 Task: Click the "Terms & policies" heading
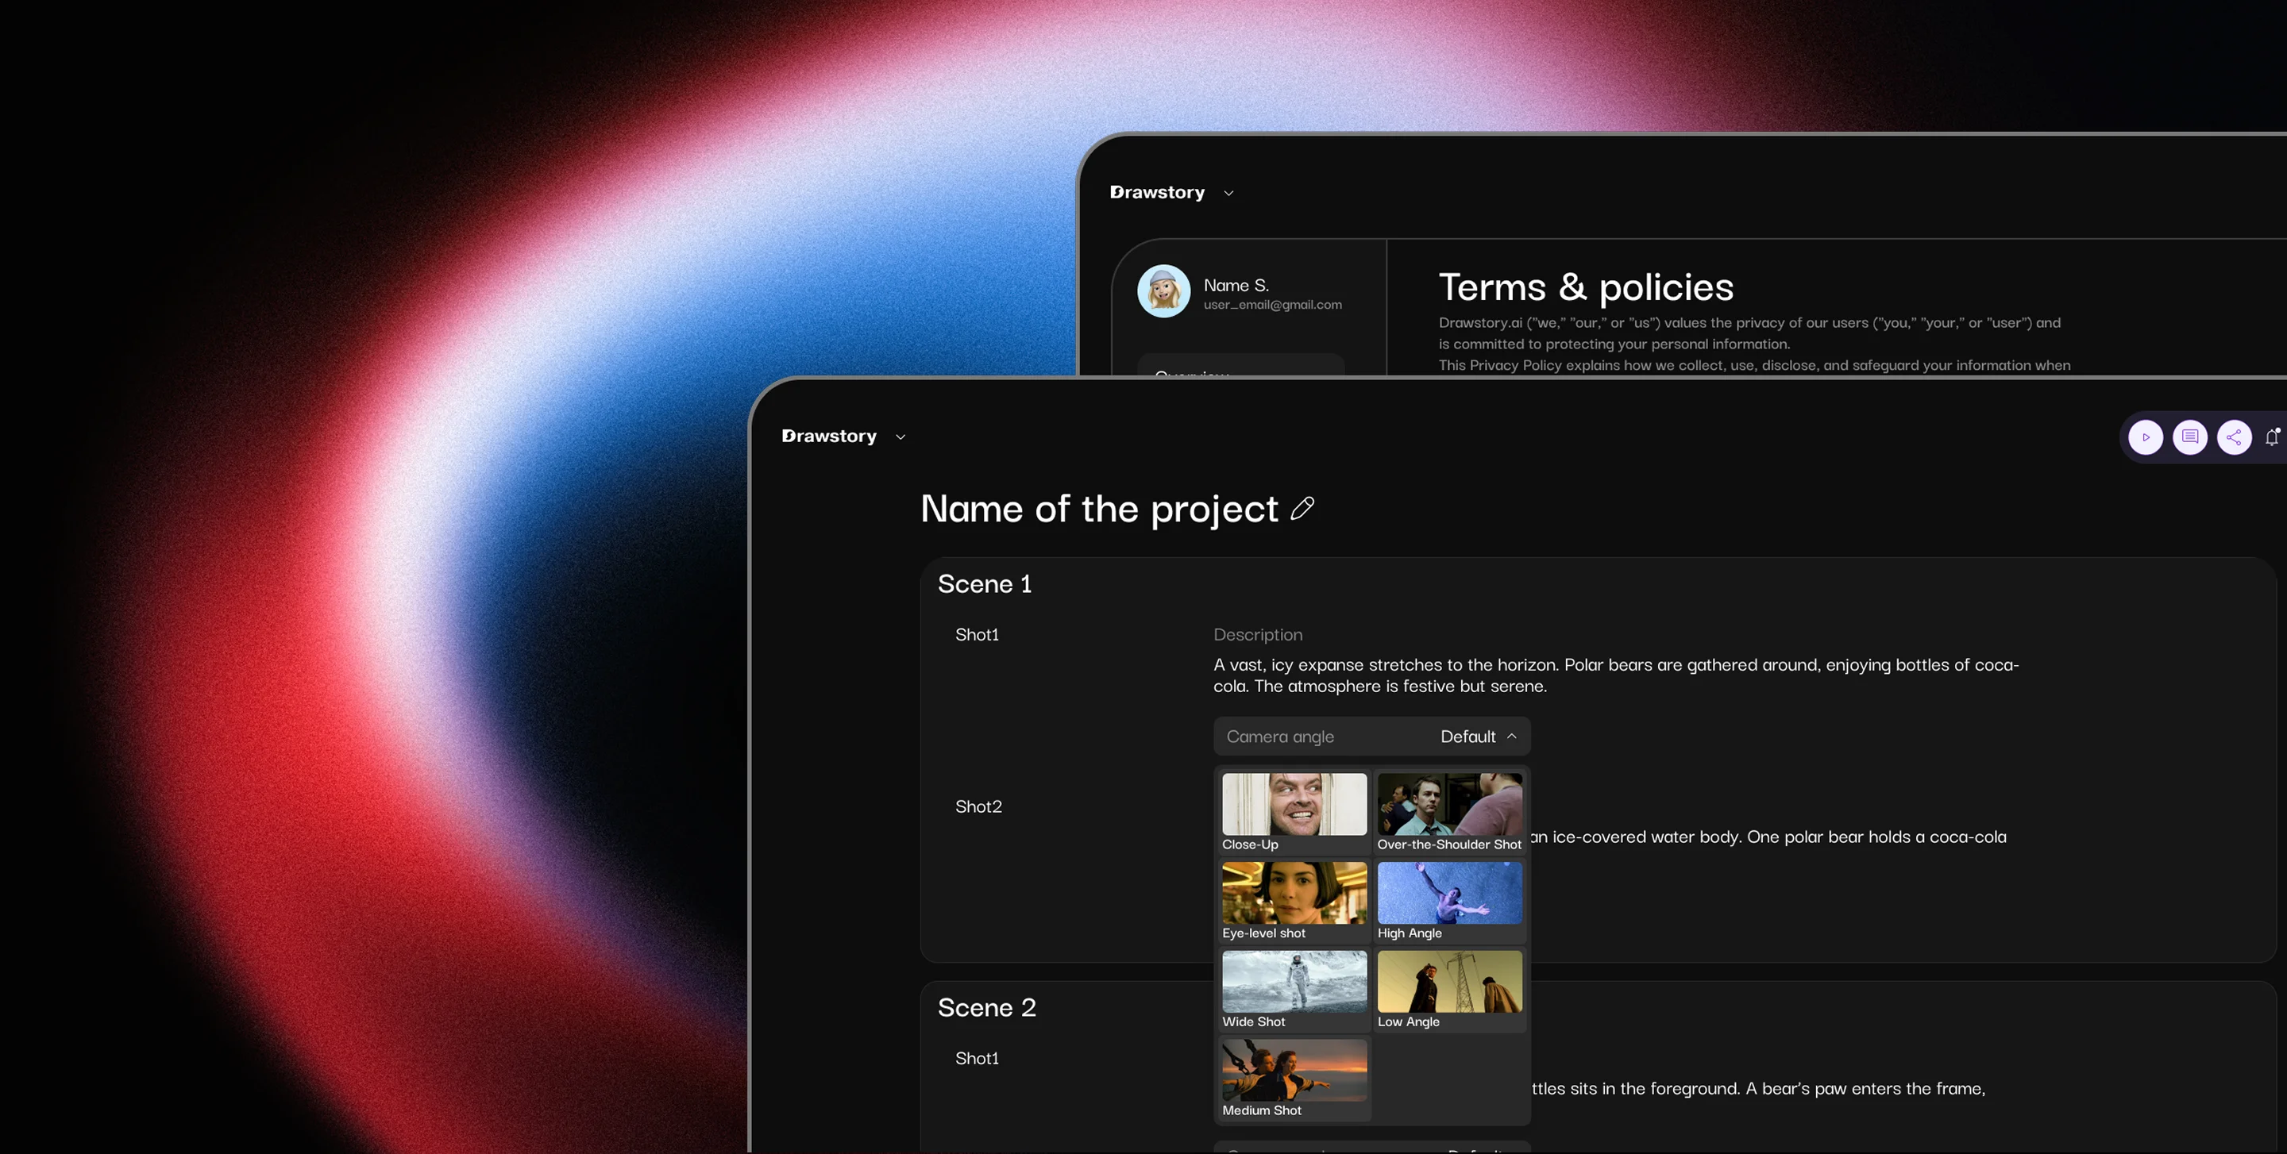point(1586,287)
